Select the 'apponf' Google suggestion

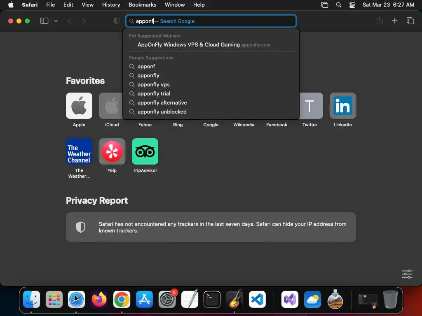(211, 66)
